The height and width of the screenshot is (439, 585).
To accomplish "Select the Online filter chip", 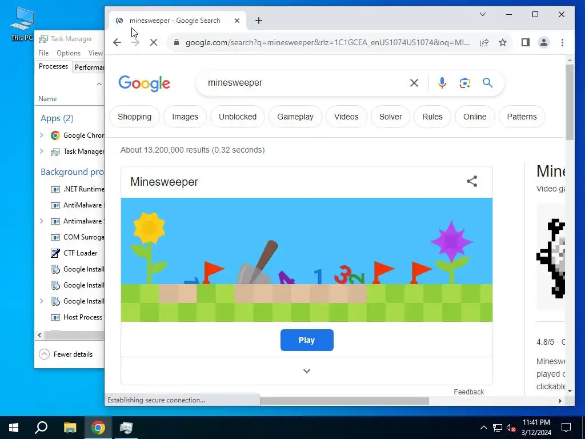I will [475, 117].
